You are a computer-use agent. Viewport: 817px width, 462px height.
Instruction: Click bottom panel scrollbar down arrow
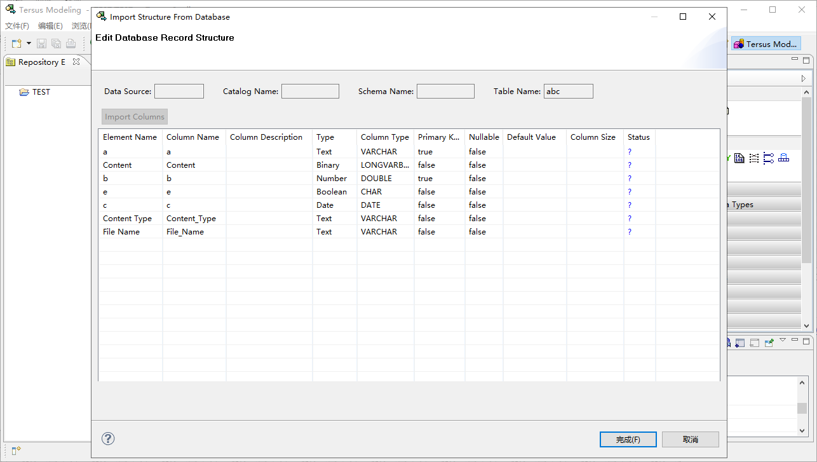802,430
